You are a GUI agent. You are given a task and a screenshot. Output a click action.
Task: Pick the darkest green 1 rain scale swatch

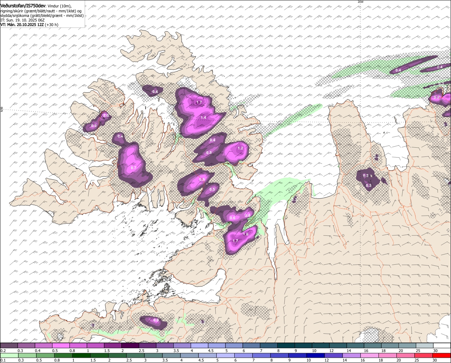point(81,355)
